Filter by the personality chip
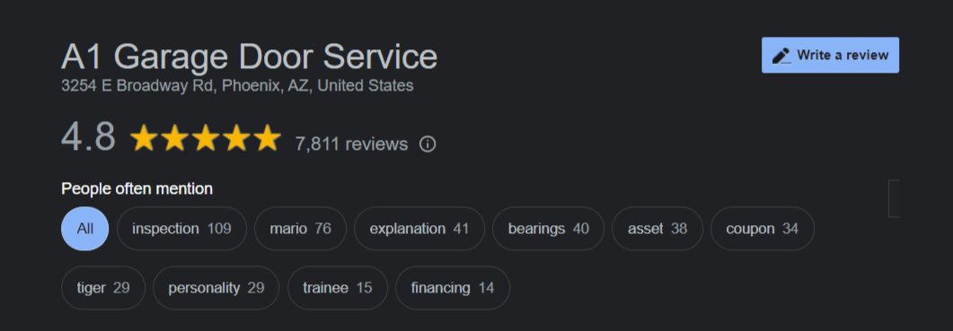This screenshot has width=953, height=331. pyautogui.click(x=216, y=287)
